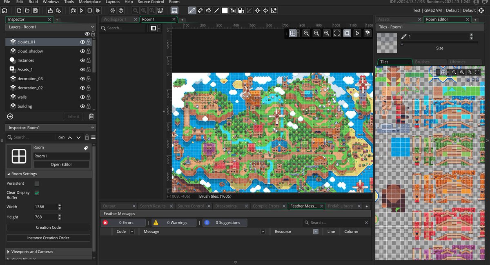Filter by 0 Errors button

click(123, 223)
